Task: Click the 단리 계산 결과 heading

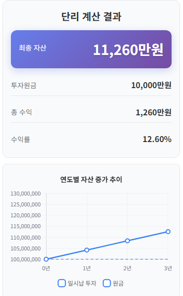Action: pyautogui.click(x=91, y=17)
